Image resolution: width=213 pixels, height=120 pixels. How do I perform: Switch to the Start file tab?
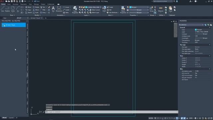pyautogui.click(x=5, y=18)
